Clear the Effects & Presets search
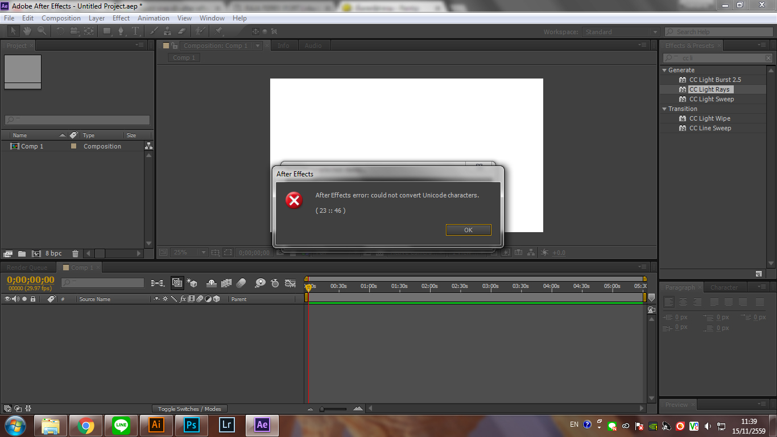Screen dimensions: 777x437 [768, 58]
